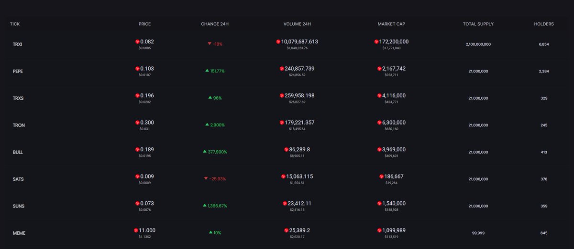
Task: Click the TRON icon beside market cap 186,667
Action: 381,176
